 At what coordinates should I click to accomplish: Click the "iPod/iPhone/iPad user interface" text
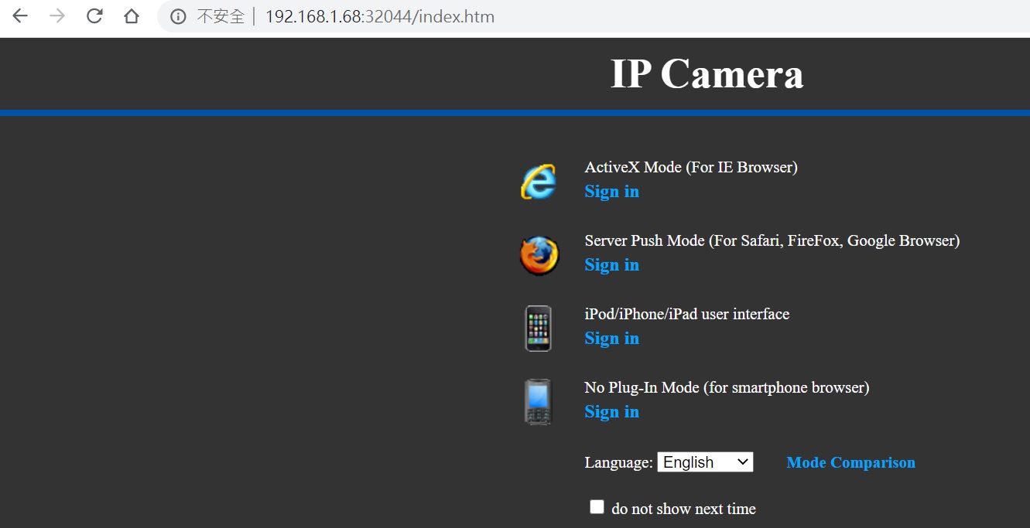coord(687,314)
